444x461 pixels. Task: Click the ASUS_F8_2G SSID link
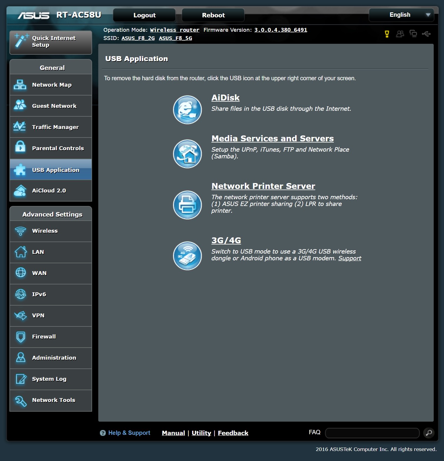point(138,38)
